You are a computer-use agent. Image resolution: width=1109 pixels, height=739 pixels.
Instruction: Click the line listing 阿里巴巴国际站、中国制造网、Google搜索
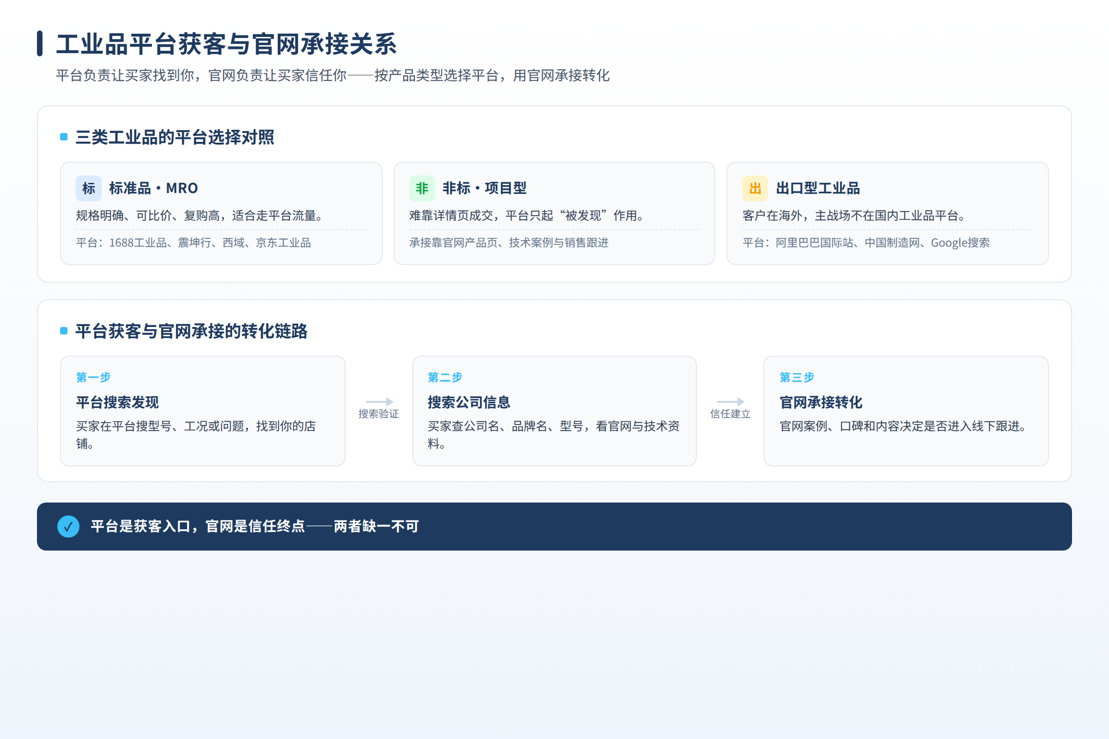(x=865, y=243)
